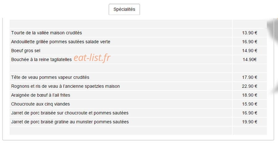The image size is (278, 144).
Task: Select Jarret de porc braisée sur choucroute
Action: (70, 113)
